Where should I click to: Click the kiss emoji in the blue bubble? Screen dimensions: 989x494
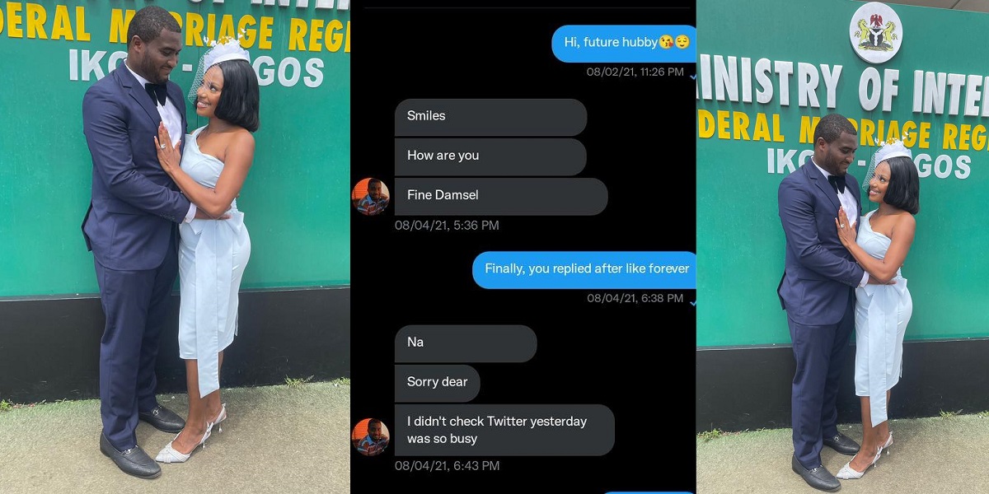click(665, 42)
